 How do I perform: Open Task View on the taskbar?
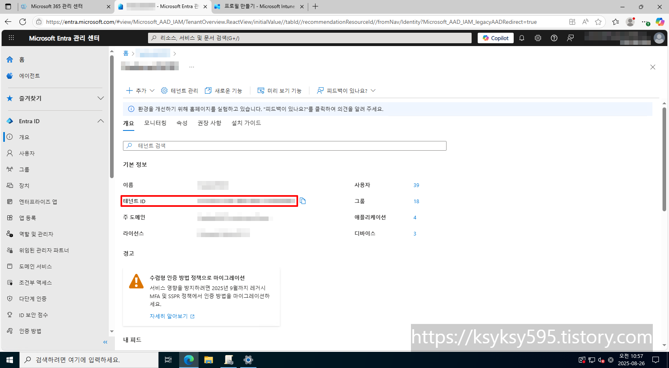point(168,360)
